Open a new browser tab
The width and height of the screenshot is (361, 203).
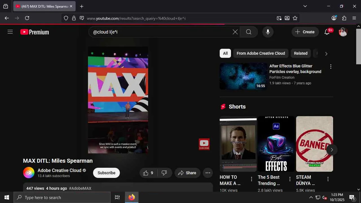pyautogui.click(x=82, y=6)
